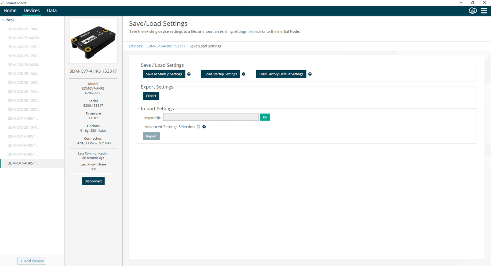Image resolution: width=491 pixels, height=266 pixels.
Task: Click help icon next to Advanced Settings Selection
Action: (x=204, y=127)
